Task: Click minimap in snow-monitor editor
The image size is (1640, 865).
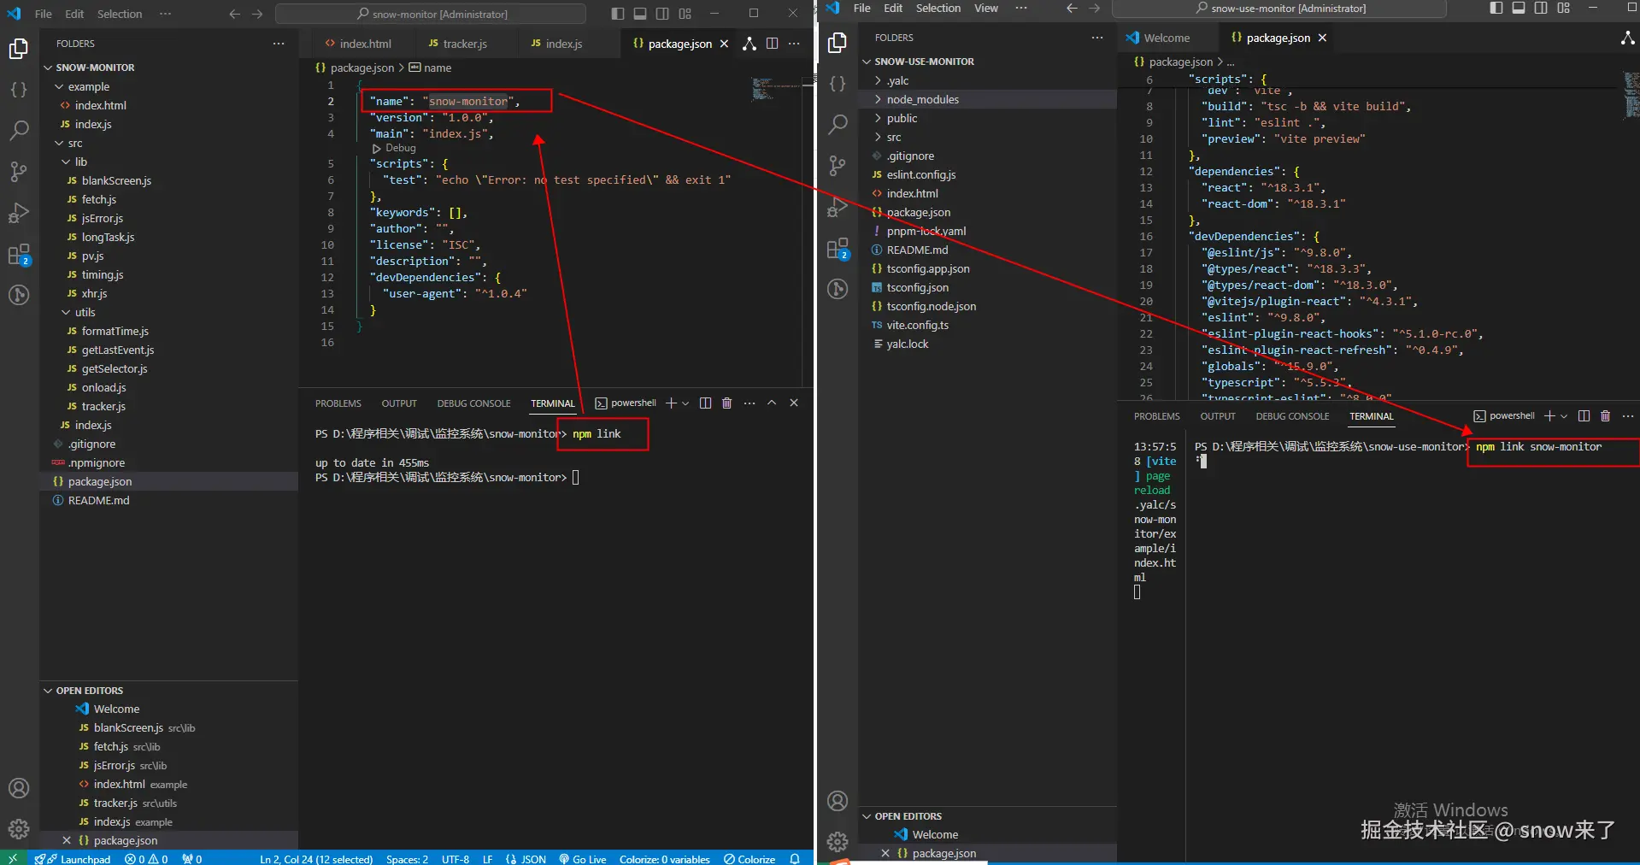Action: [x=774, y=89]
